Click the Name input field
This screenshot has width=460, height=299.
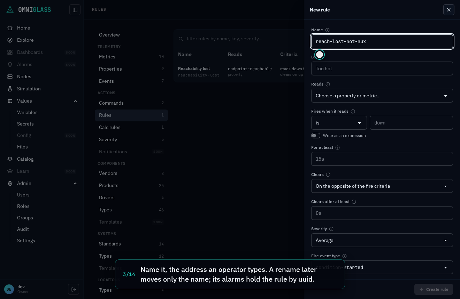point(382,41)
